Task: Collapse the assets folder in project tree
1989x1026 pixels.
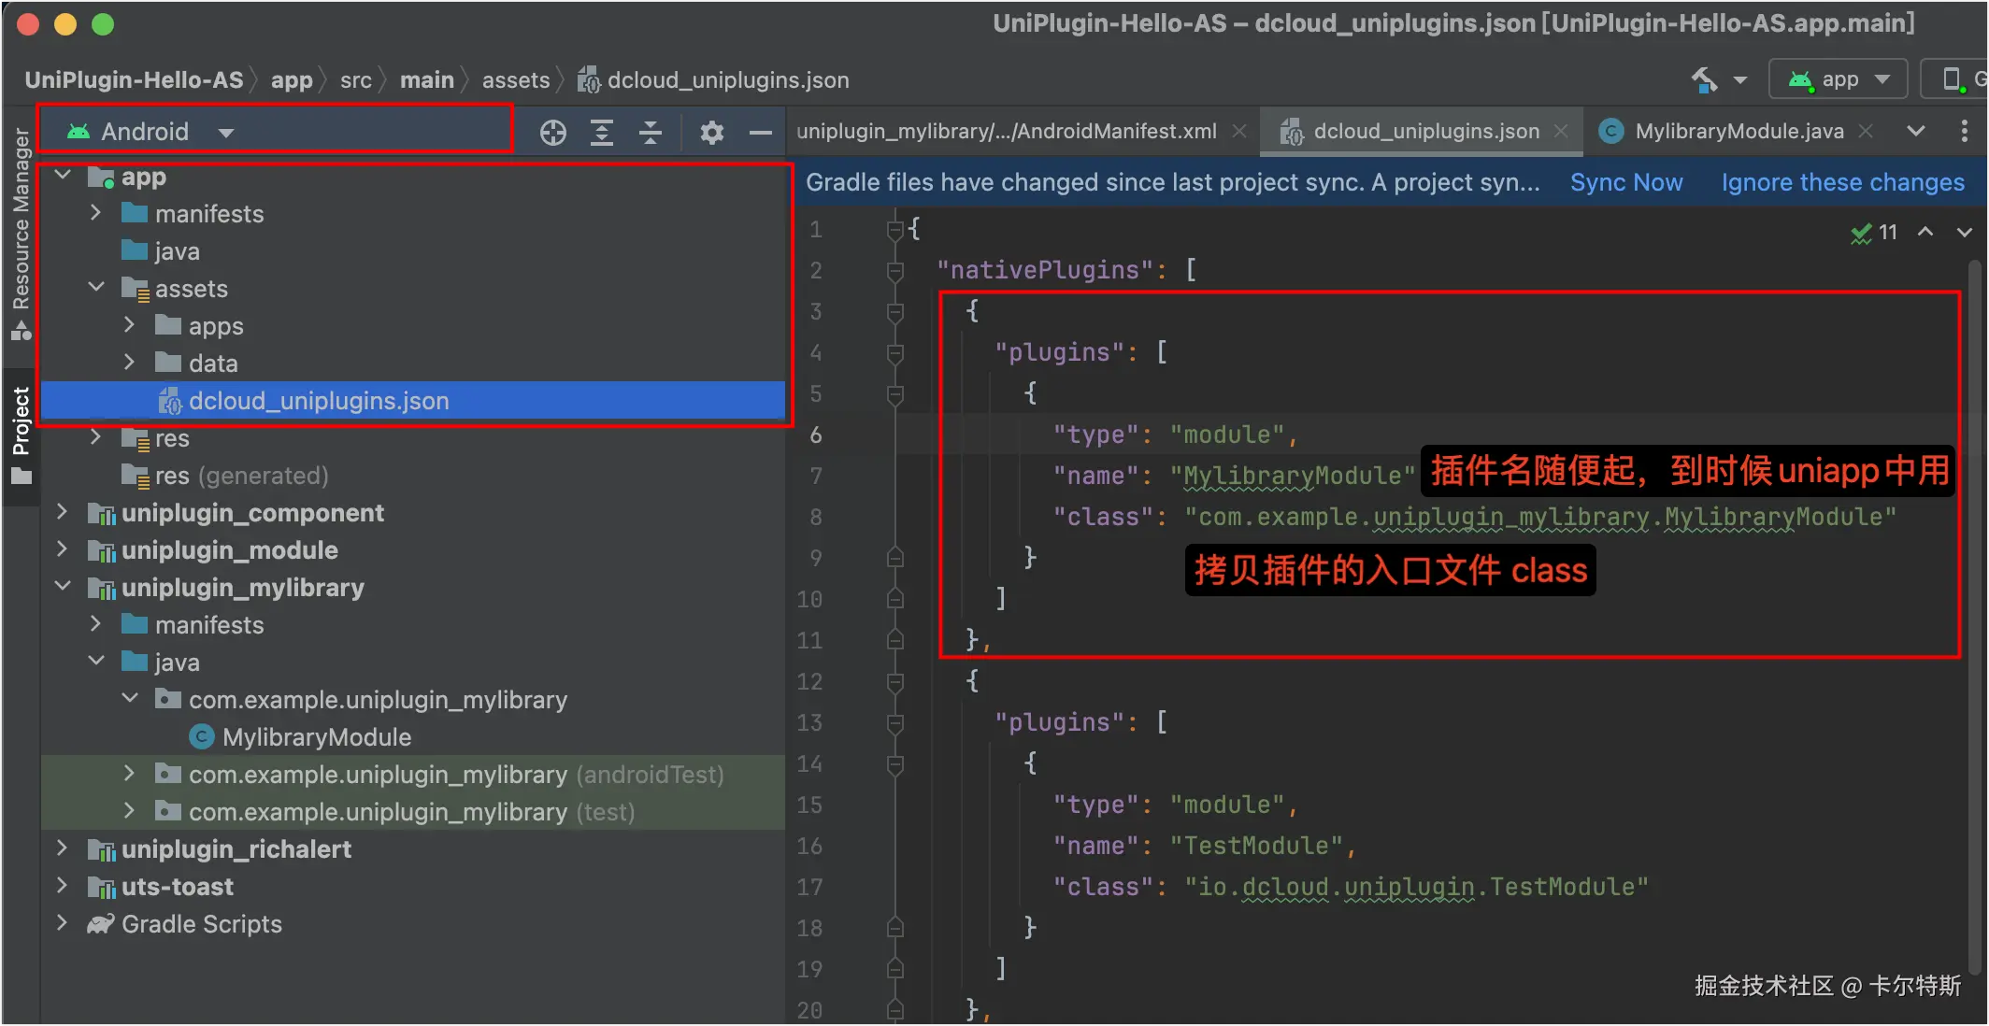Action: click(95, 288)
